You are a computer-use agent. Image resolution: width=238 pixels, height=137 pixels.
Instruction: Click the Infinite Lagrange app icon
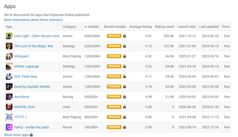pyautogui.click(x=9, y=66)
